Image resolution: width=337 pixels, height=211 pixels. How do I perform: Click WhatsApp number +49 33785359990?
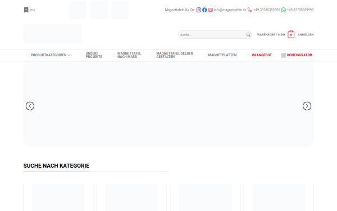[x=300, y=10]
